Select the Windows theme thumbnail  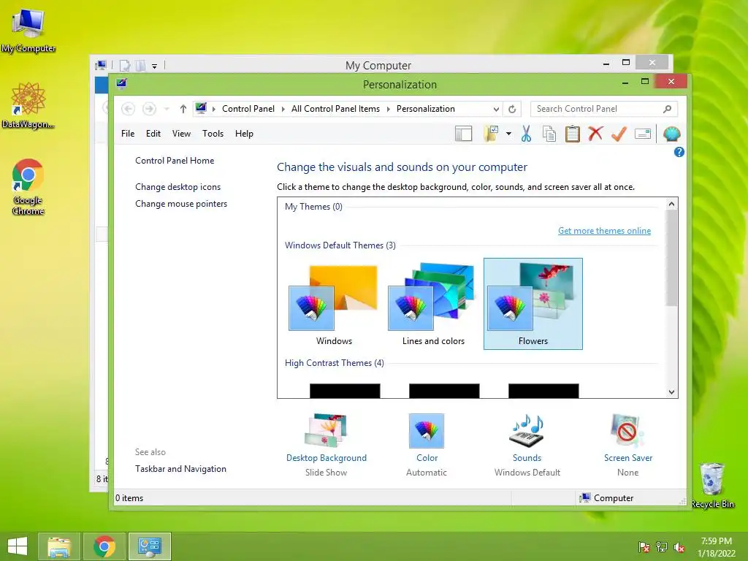click(x=334, y=304)
